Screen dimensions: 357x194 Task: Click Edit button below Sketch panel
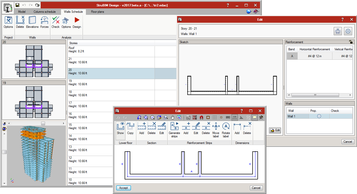click(x=275, y=130)
